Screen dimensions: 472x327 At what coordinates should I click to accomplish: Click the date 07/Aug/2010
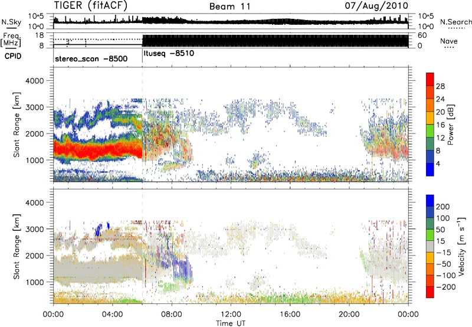point(376,6)
